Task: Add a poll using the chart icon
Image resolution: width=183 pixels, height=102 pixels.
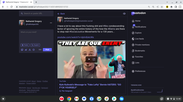Action: click(26, 50)
